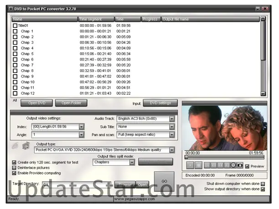
Task: Click the www.pegasusapps.com status bar link
Action: [134, 199]
